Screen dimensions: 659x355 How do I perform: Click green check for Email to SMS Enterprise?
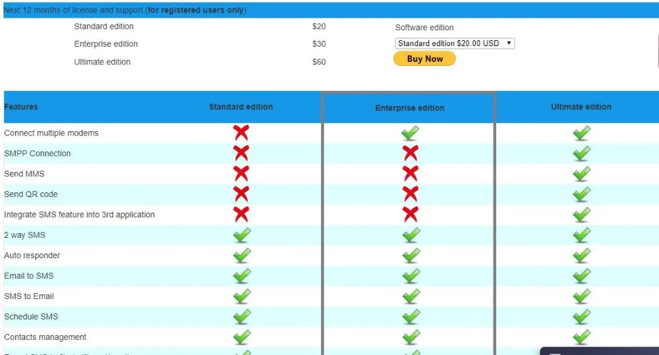411,275
